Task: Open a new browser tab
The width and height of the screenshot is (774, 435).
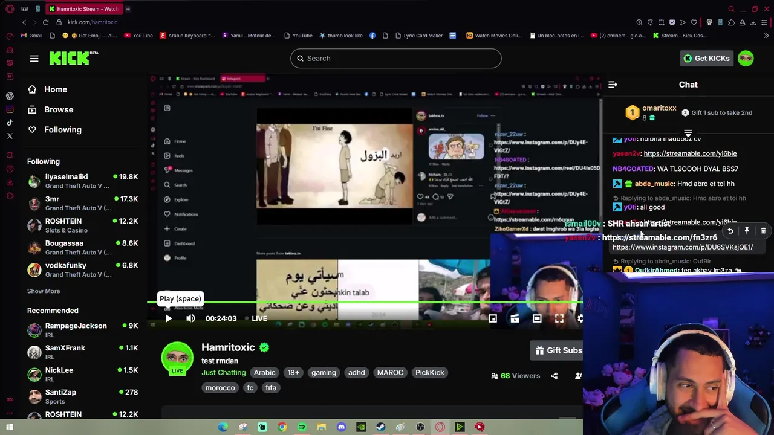Action: click(x=128, y=9)
